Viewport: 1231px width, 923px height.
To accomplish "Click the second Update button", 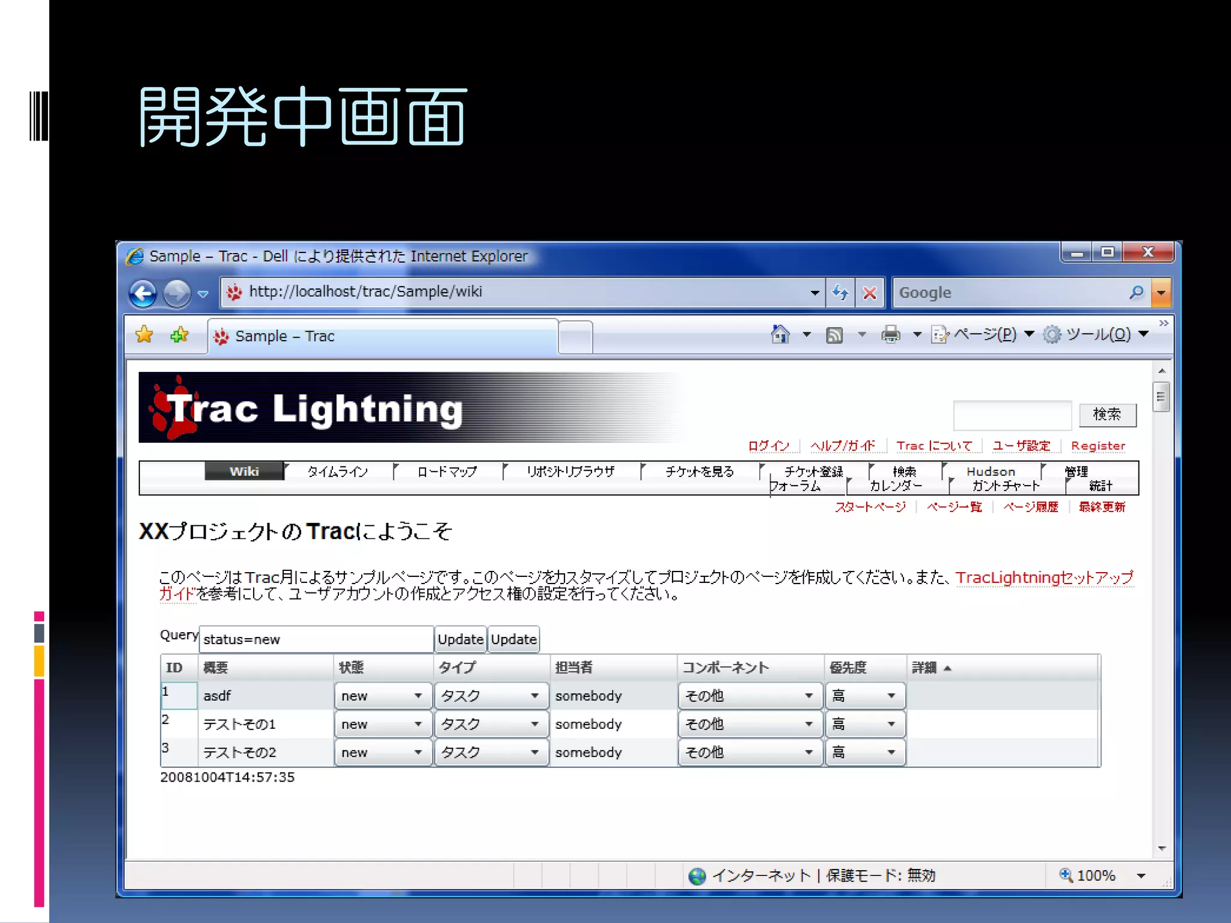I will click(x=513, y=639).
